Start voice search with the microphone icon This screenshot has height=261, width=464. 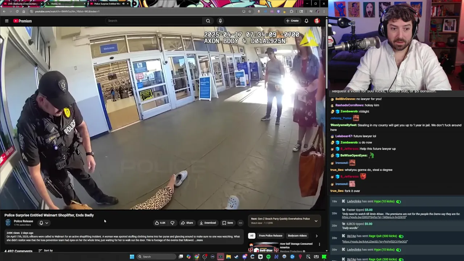pyautogui.click(x=220, y=21)
